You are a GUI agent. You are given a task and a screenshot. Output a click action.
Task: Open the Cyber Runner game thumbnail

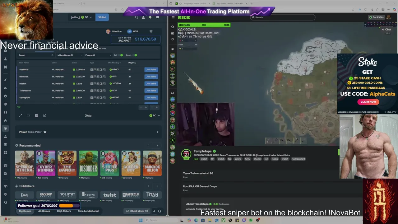point(46,163)
